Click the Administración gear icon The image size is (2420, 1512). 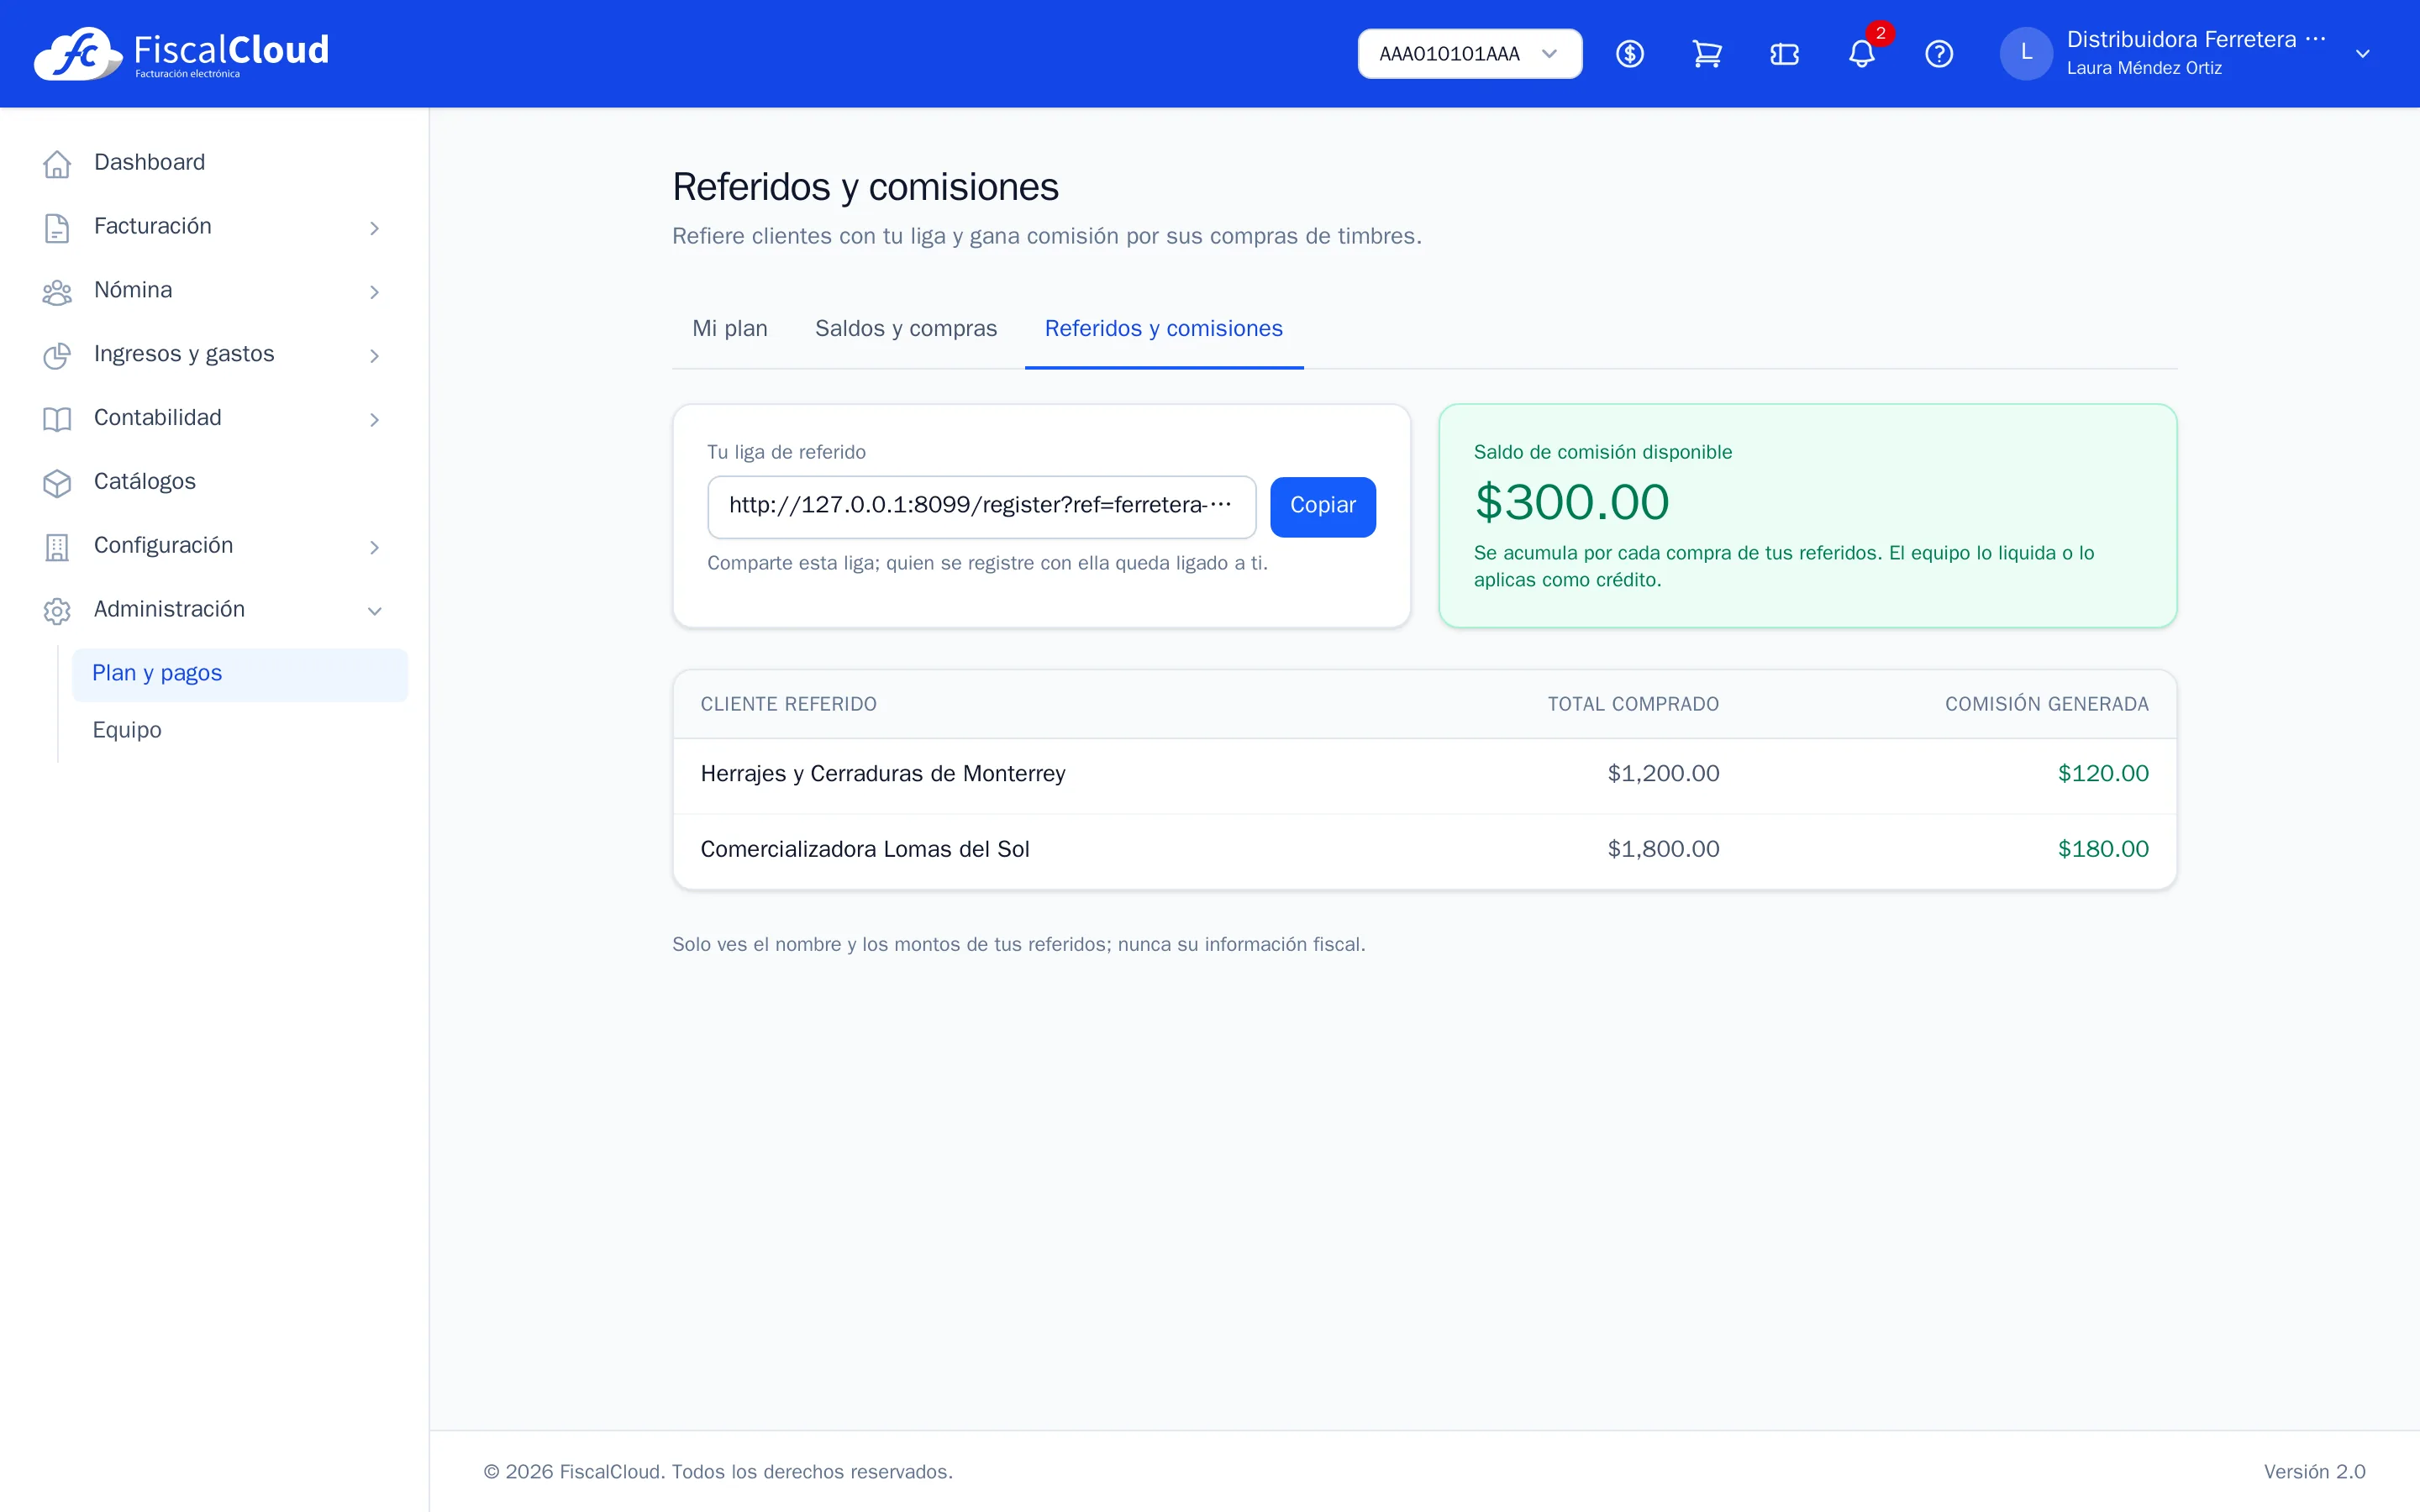click(57, 610)
